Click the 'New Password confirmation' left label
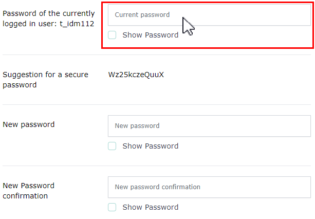The image size is (315, 219). (x=29, y=191)
